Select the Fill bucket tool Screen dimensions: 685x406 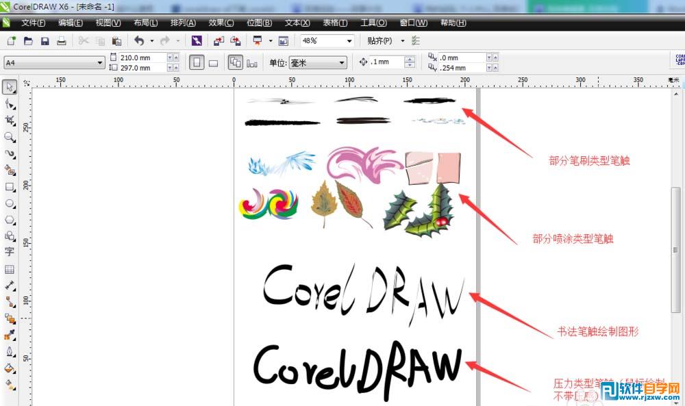[10, 368]
